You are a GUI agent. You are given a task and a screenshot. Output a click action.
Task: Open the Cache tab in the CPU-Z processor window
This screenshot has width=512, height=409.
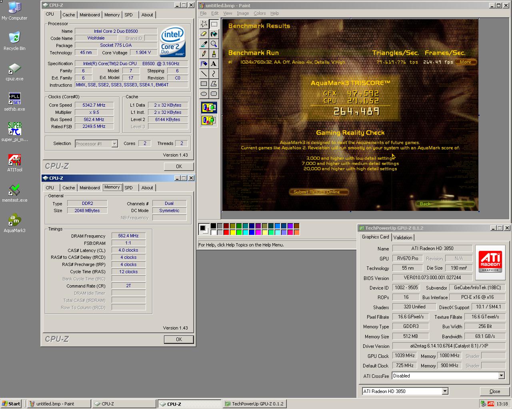tap(68, 15)
